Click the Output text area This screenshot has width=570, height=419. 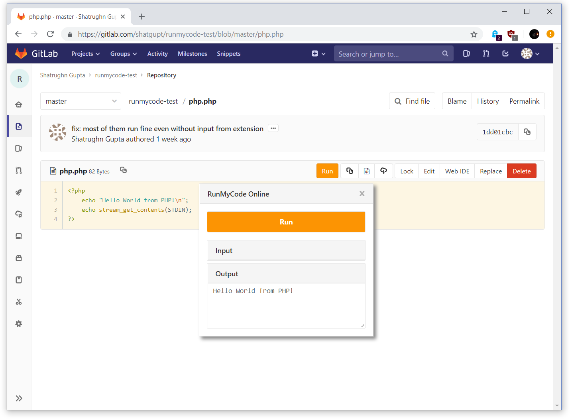[286, 306]
